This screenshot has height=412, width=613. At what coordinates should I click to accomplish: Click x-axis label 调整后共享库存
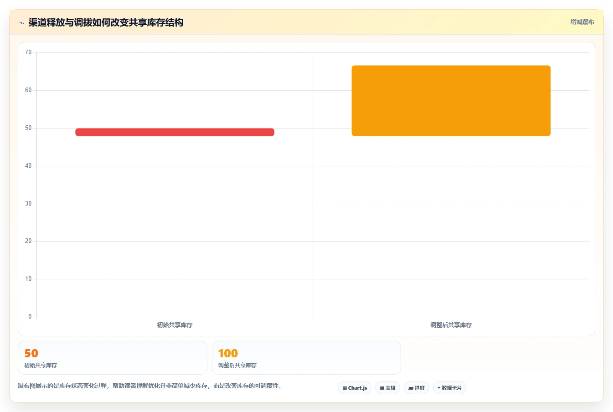pyautogui.click(x=451, y=325)
